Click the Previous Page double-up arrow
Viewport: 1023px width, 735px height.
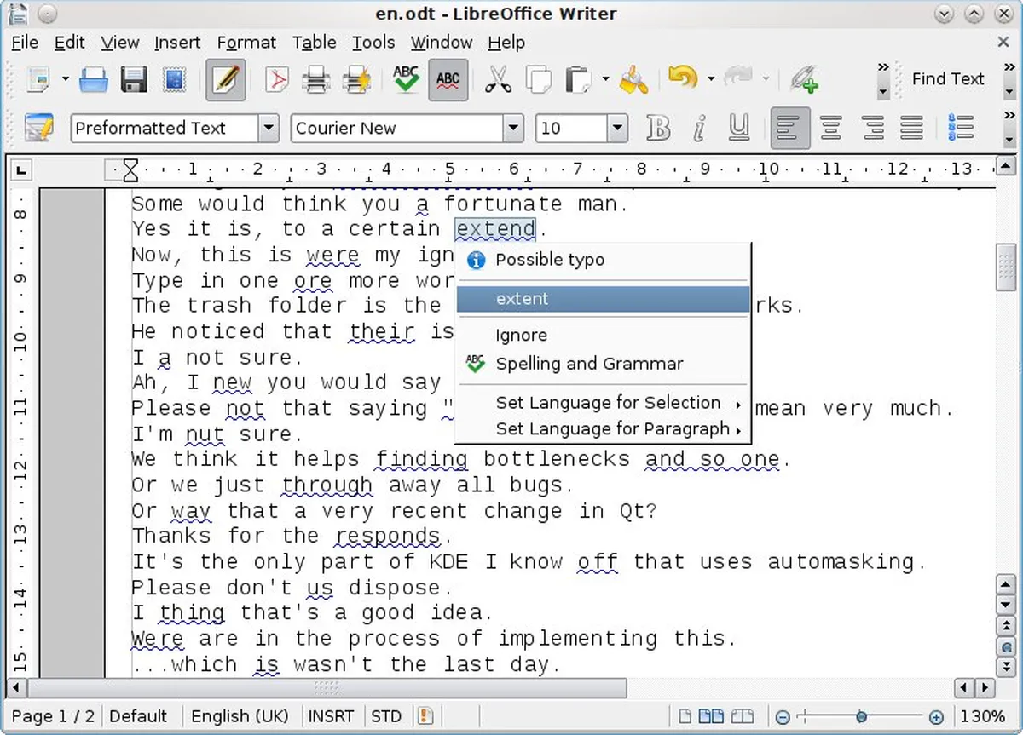[1006, 626]
